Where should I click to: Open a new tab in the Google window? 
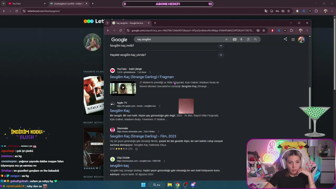pyautogui.click(x=155, y=23)
